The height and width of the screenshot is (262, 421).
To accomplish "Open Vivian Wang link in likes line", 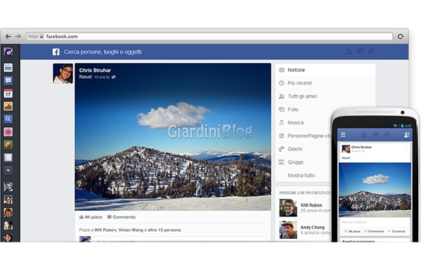I will point(131,230).
